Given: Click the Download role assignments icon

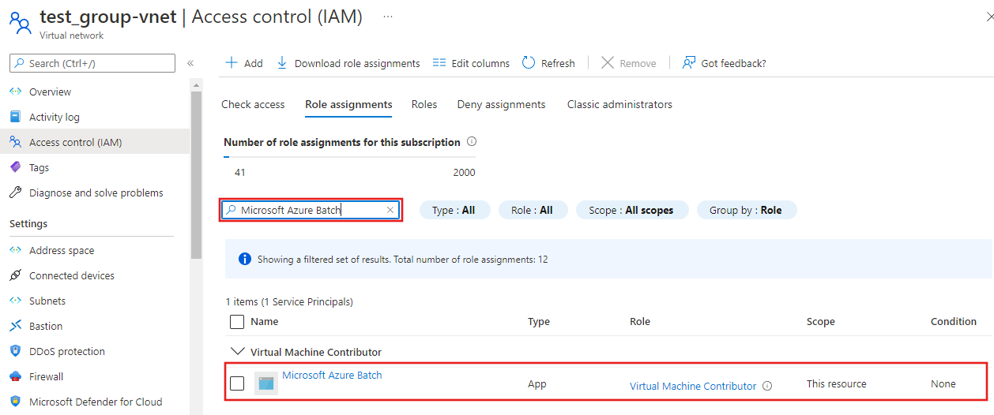Looking at the screenshot, I should pyautogui.click(x=282, y=63).
